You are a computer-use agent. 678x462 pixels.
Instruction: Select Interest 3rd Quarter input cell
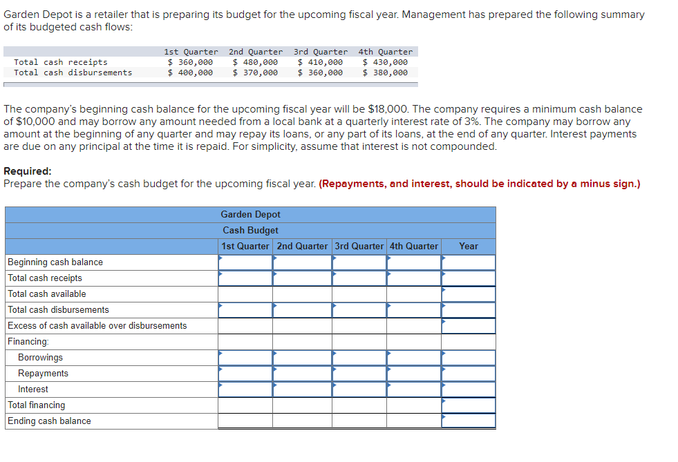tap(359, 389)
